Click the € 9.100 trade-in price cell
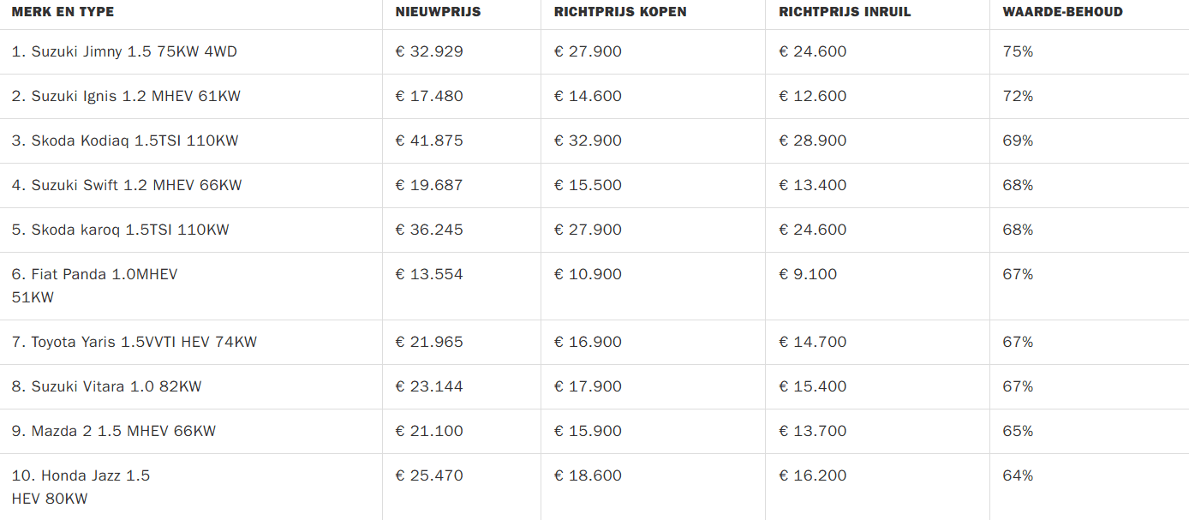 pyautogui.click(x=808, y=274)
